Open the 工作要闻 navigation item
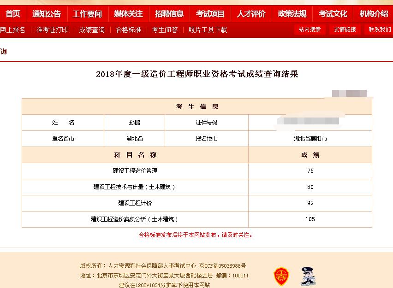393x288 pixels. click(87, 14)
